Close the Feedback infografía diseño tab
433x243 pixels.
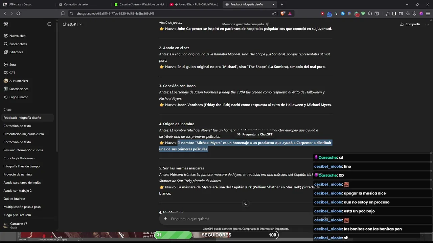(x=273, y=4)
